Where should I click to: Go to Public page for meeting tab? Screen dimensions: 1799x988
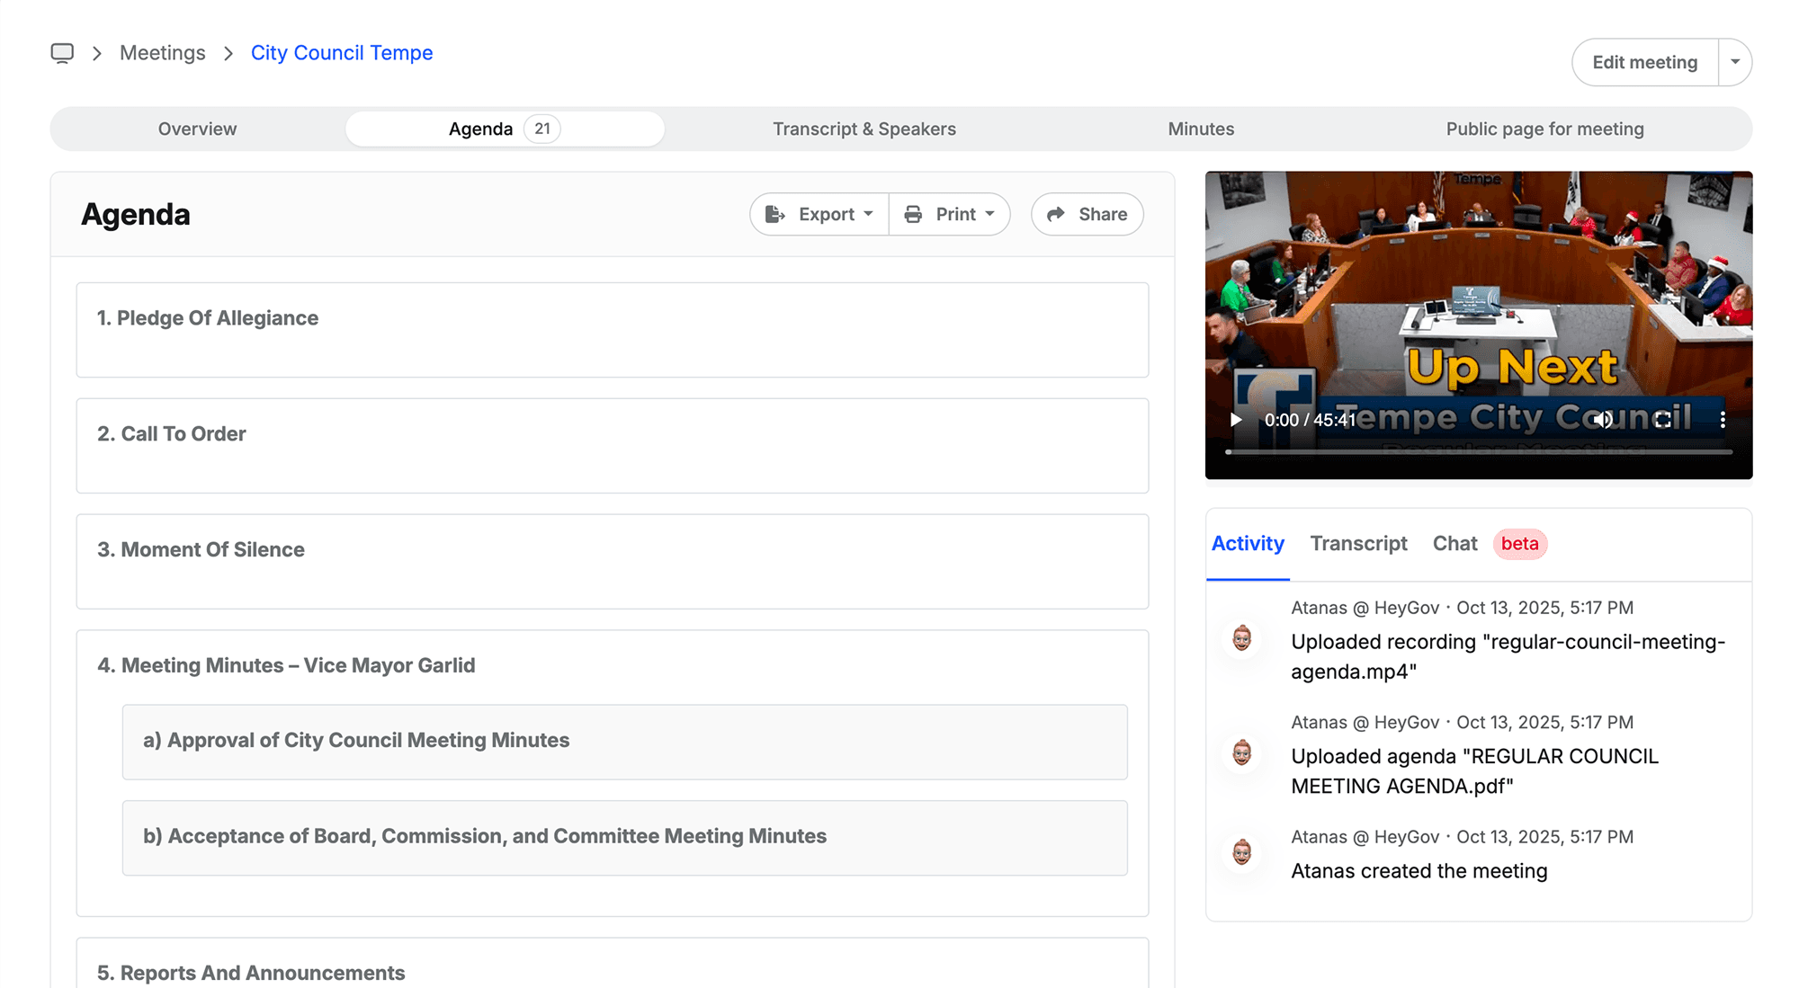[1544, 129]
